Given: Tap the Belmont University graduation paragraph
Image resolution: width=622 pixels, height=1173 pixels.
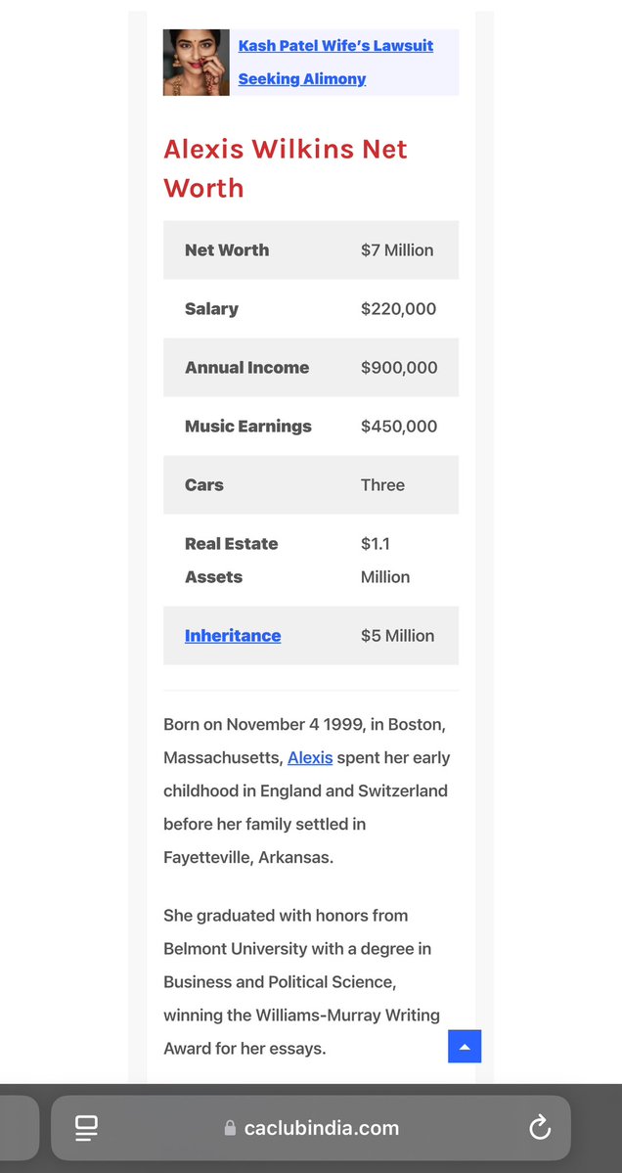Looking at the screenshot, I should pos(303,981).
